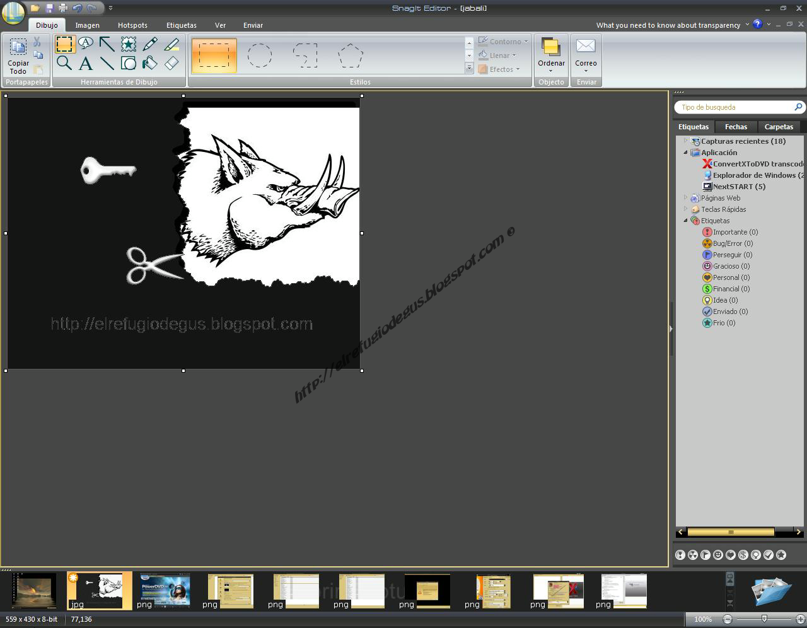Click the search input field 'Tipo de busqueda'

[734, 107]
